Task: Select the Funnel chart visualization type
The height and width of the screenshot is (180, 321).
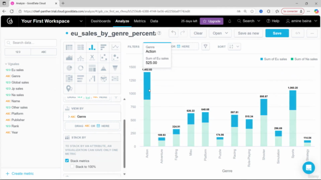Action: (115, 68)
